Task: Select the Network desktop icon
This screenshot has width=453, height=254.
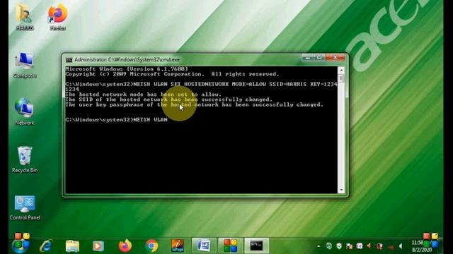Action: point(25,111)
